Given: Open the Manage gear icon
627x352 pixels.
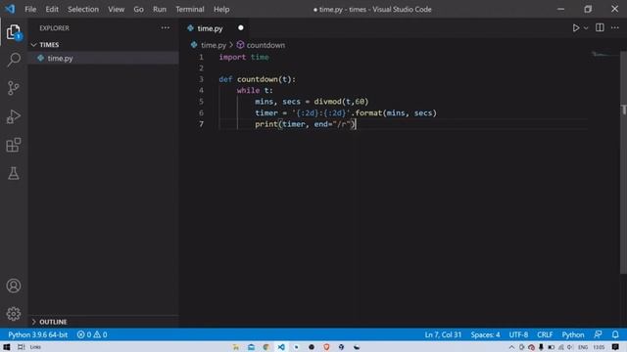Looking at the screenshot, I should pos(14,314).
